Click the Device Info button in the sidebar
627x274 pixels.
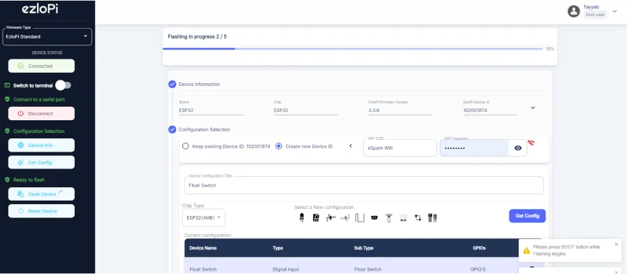41,145
